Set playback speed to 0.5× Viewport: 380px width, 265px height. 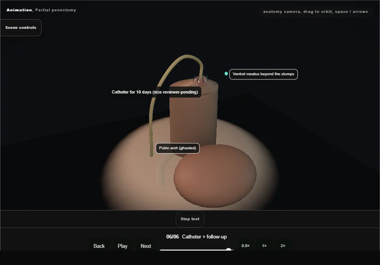point(246,246)
